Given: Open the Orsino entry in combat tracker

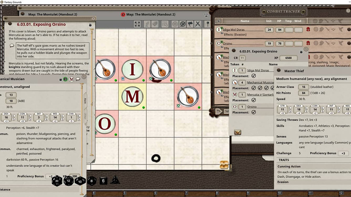Looking at the screenshot, I should [x=227, y=44].
